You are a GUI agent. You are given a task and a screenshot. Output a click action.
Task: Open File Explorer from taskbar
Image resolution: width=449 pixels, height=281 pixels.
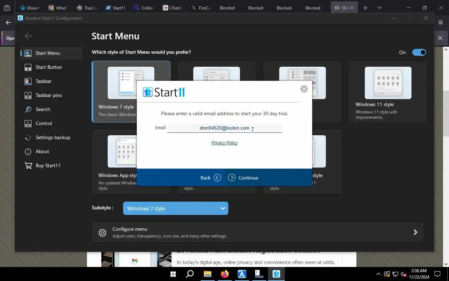point(207,274)
